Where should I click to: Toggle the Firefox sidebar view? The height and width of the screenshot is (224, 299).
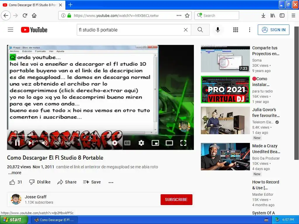coord(282,15)
